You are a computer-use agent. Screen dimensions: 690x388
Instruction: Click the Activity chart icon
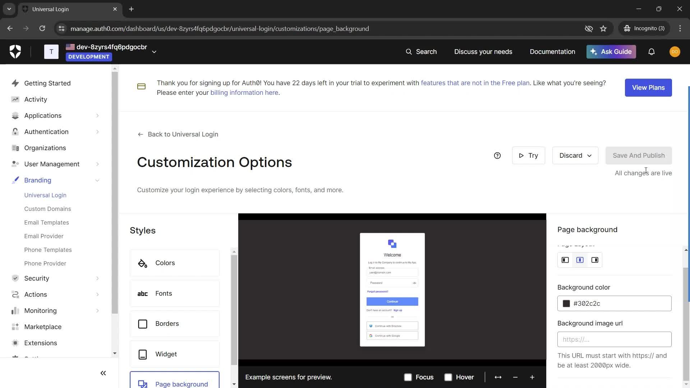point(15,100)
